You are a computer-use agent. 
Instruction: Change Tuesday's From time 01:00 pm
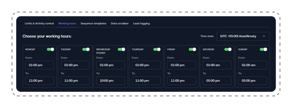point(75,65)
